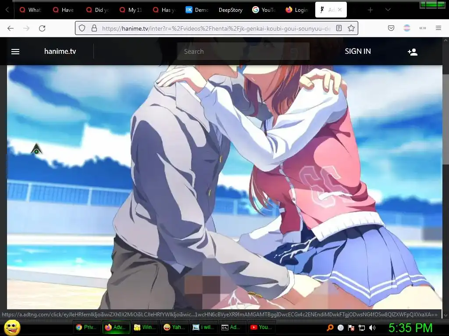Image resolution: width=449 pixels, height=336 pixels.
Task: Reload the current page
Action: pyautogui.click(x=42, y=28)
